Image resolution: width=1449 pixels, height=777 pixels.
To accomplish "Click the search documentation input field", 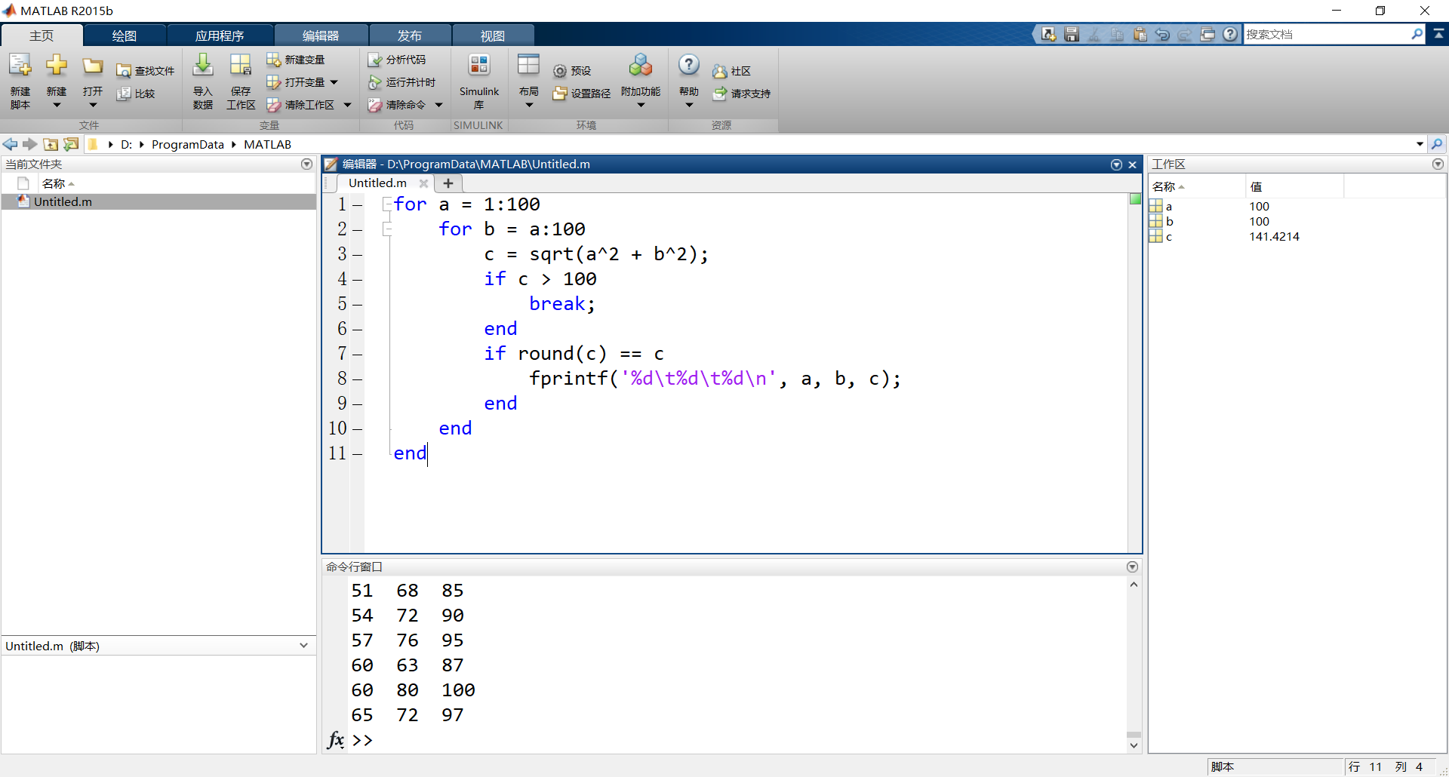I will click(1327, 35).
